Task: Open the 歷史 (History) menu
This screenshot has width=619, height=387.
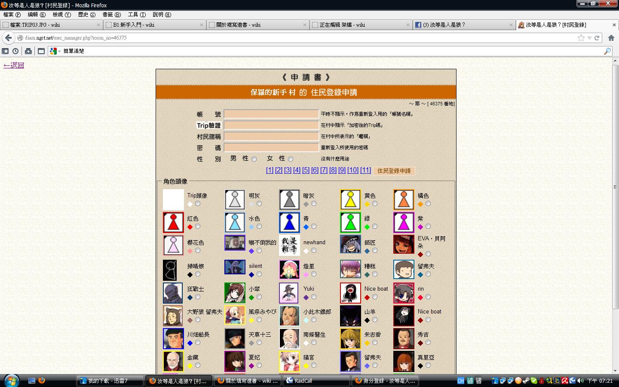Action: click(x=86, y=15)
